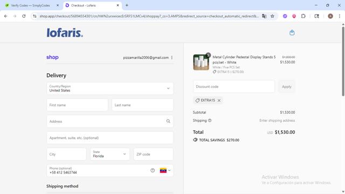
Task: Click the Shipping info question mark icon
Action: pos(210,121)
